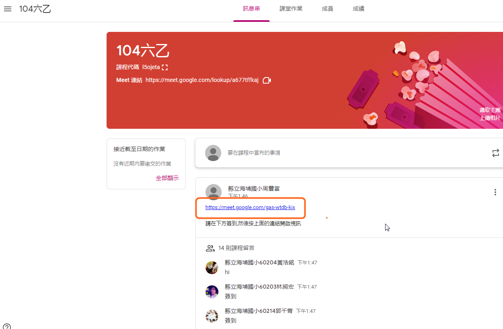Click the fullscreen class code icon
Viewport: 503px width, 329px height.
165,67
